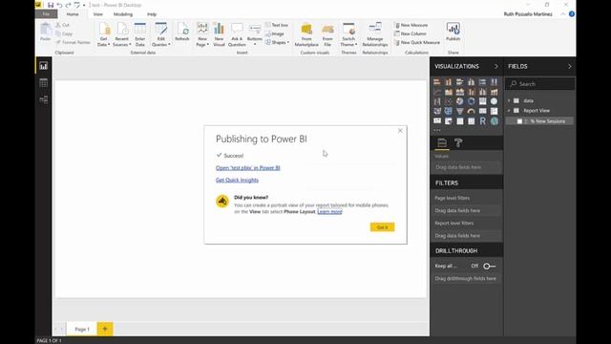Click New Column in Calculations group
This screenshot has width=611, height=344.
411,34
